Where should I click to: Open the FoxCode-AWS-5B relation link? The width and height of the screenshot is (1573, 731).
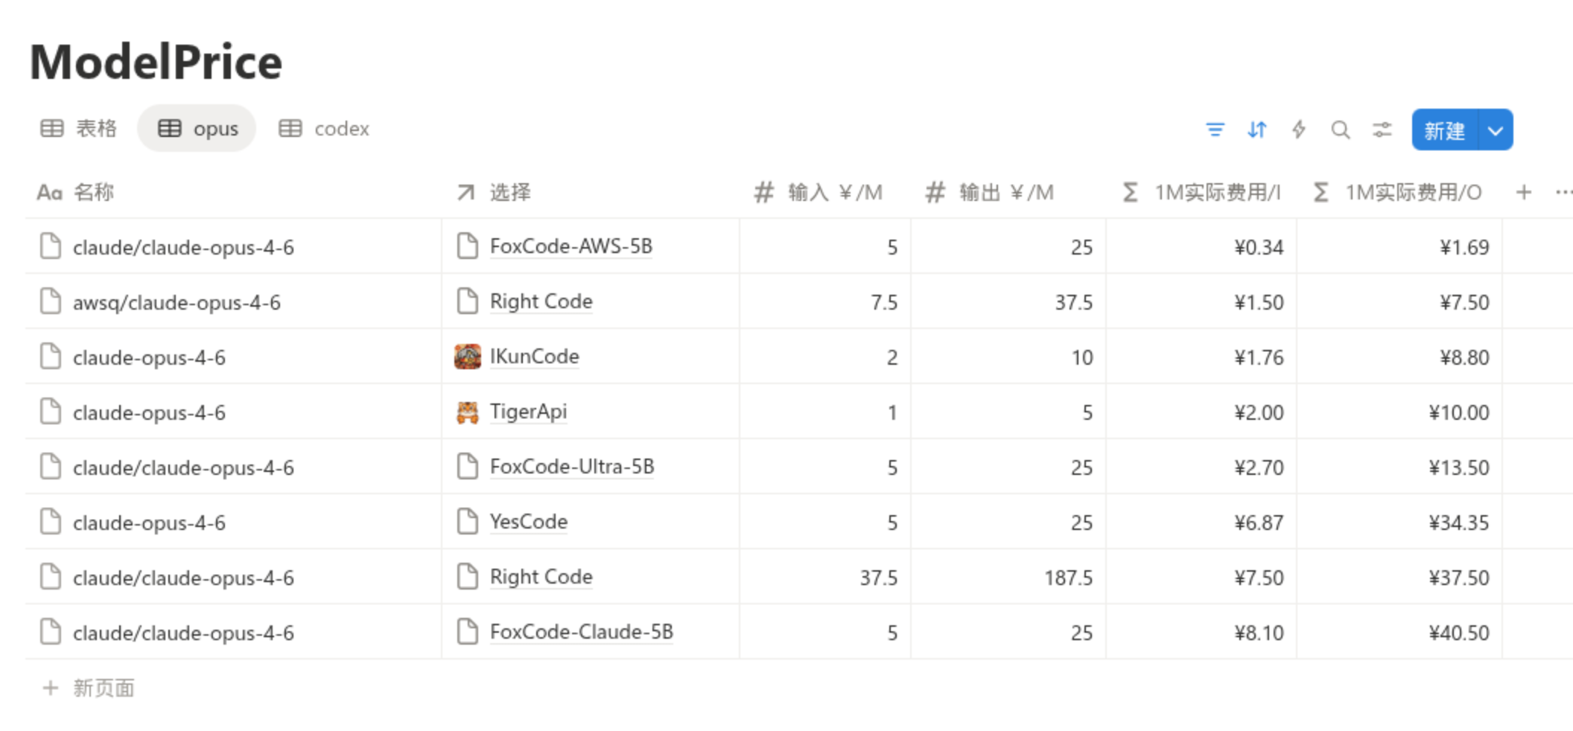(x=571, y=246)
